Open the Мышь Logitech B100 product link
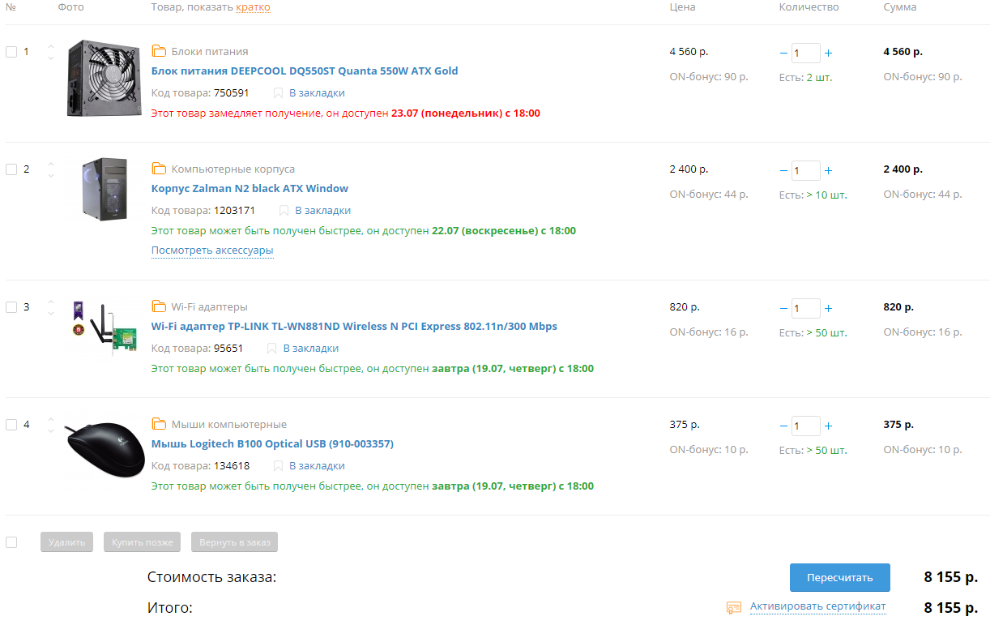 tap(272, 443)
